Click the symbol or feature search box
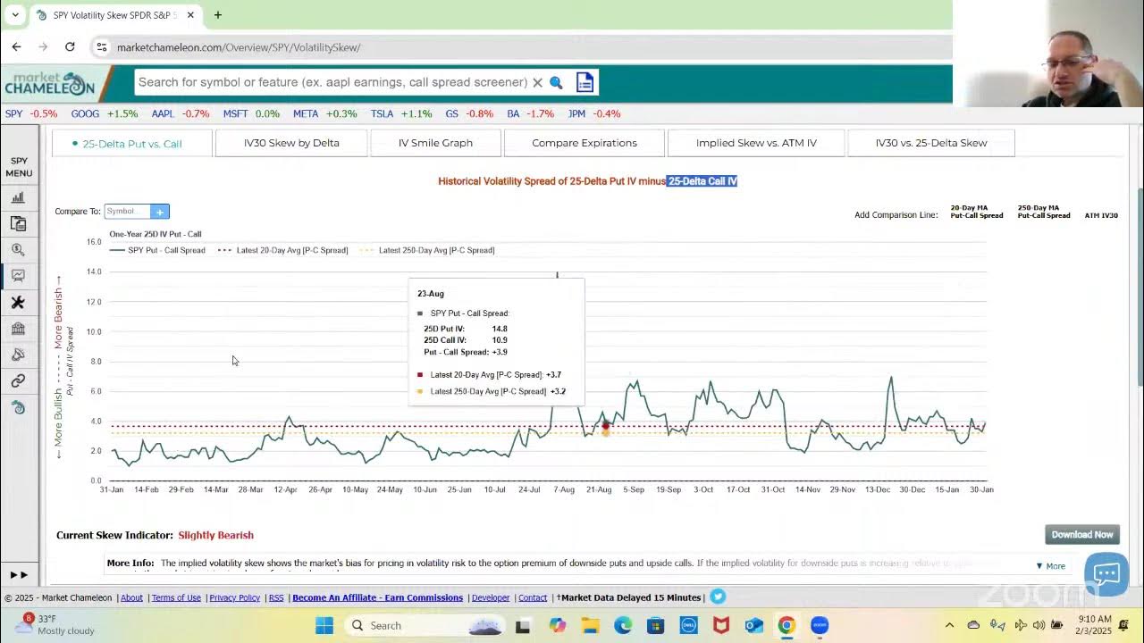 tap(332, 82)
